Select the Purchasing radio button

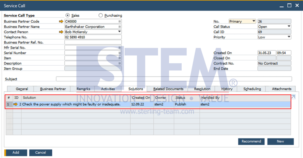101,16
